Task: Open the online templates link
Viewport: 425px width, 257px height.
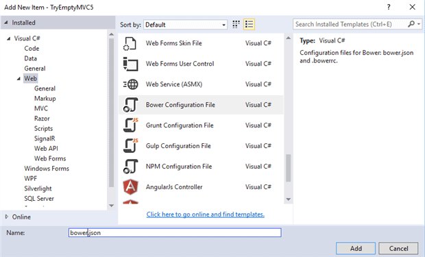Action: [x=205, y=215]
